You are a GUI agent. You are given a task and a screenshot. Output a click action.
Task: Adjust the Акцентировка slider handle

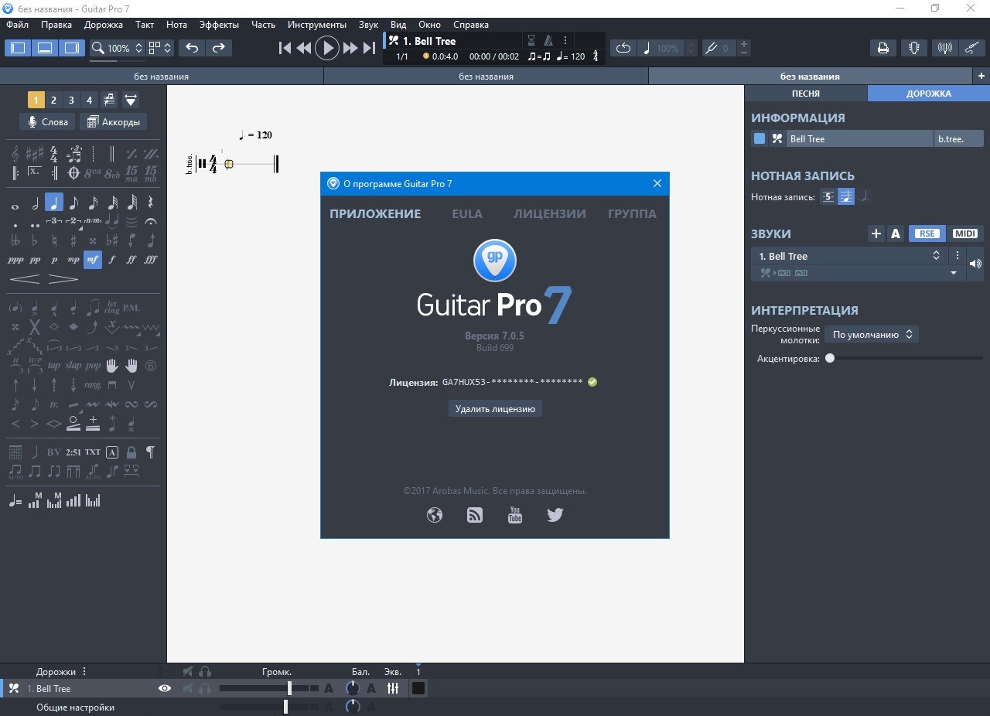830,358
